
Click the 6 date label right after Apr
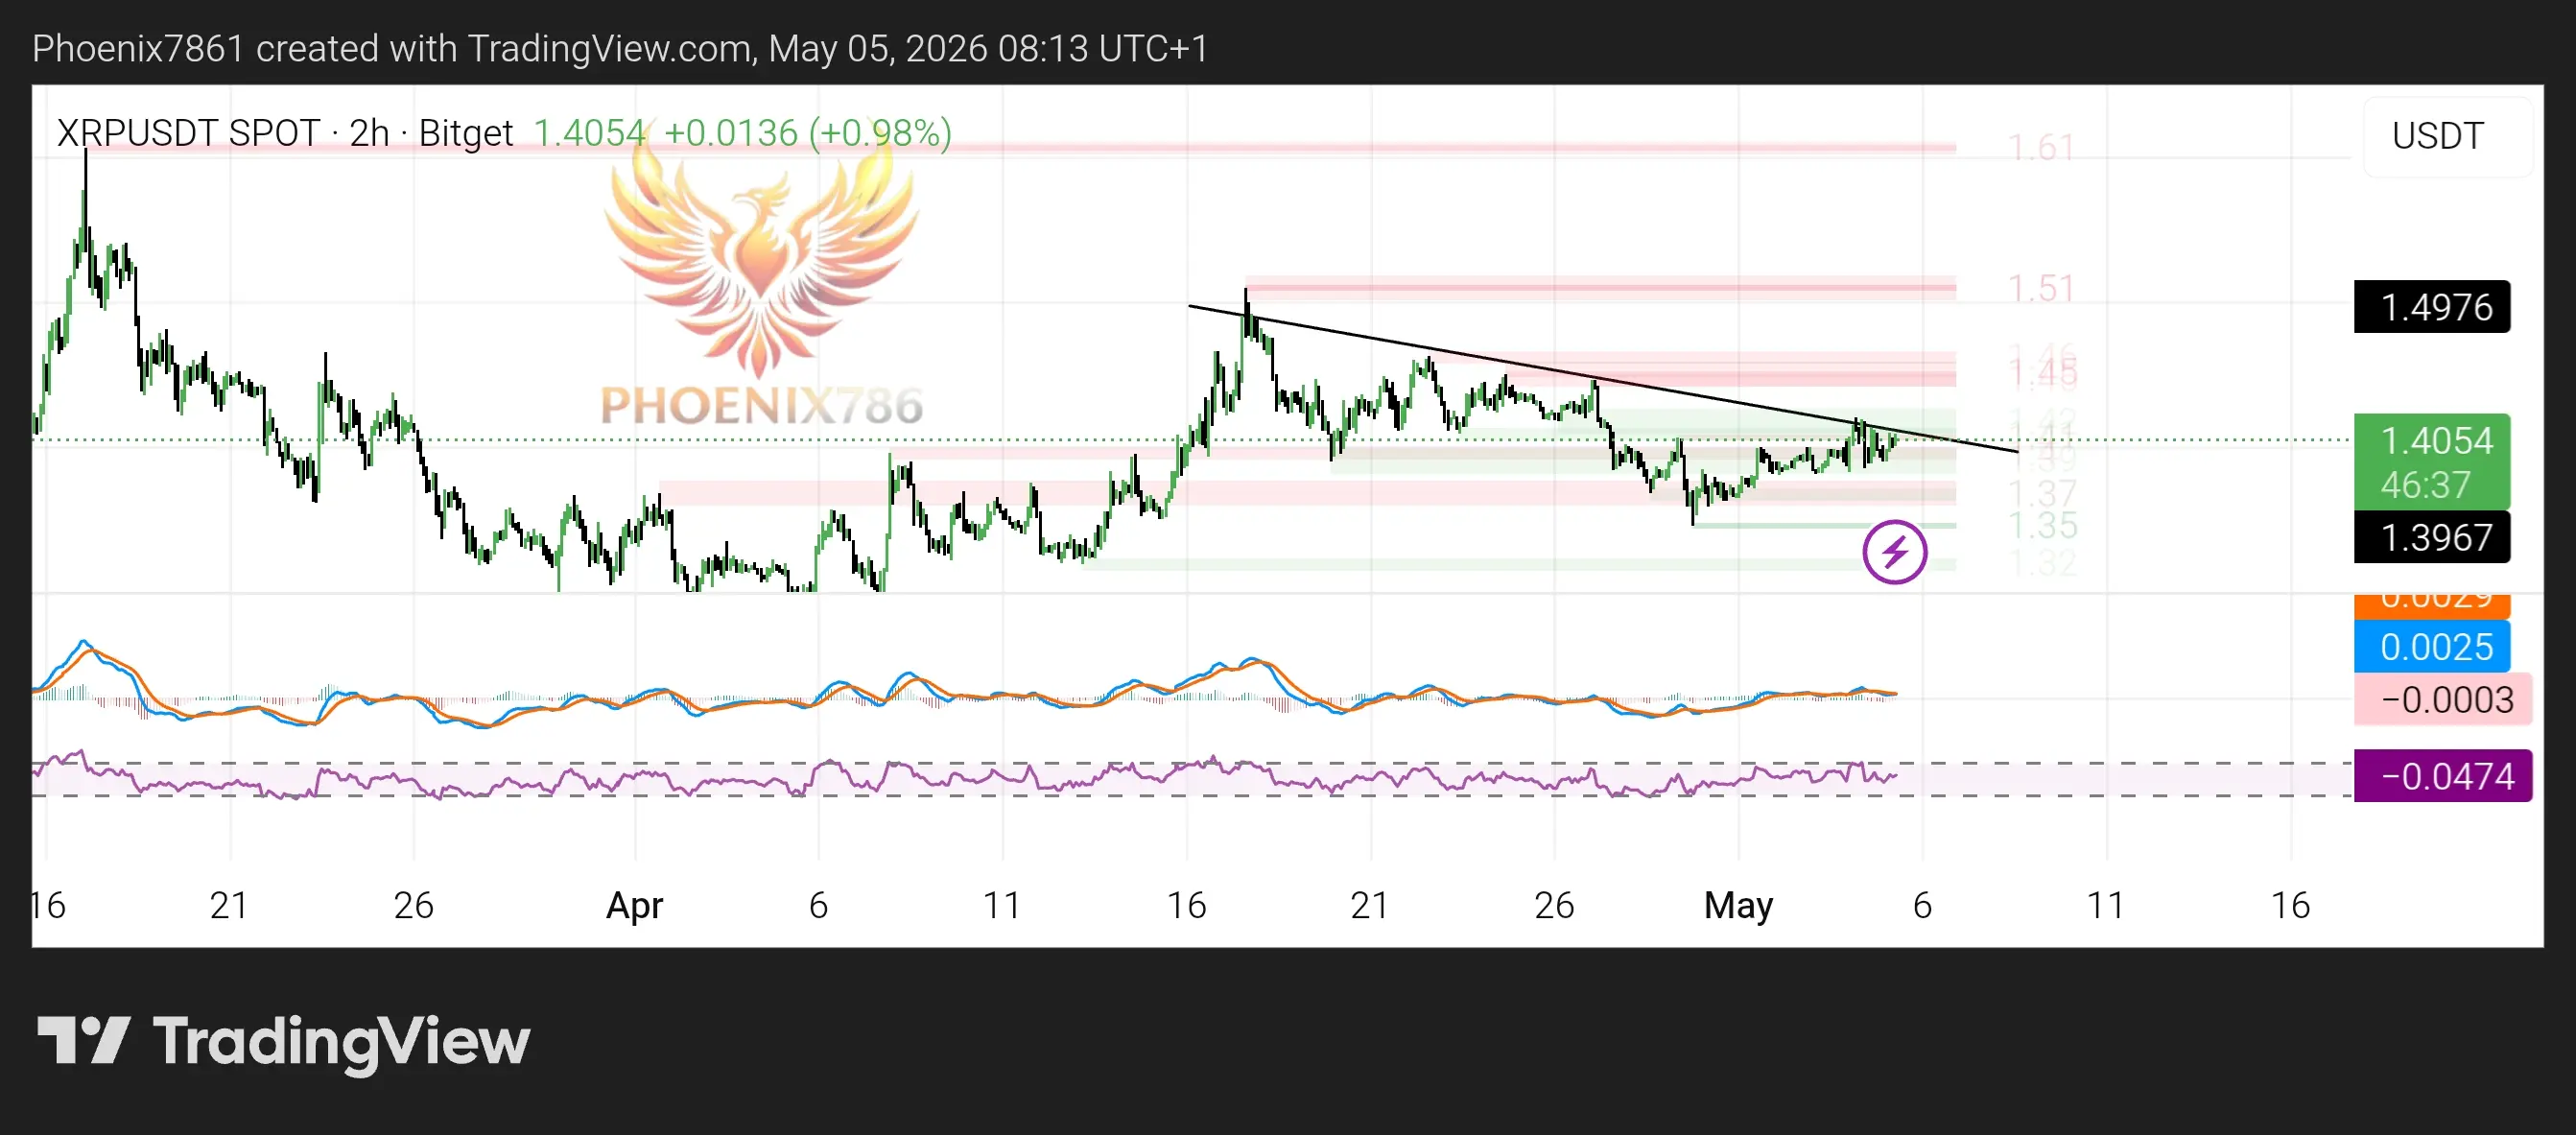point(818,905)
